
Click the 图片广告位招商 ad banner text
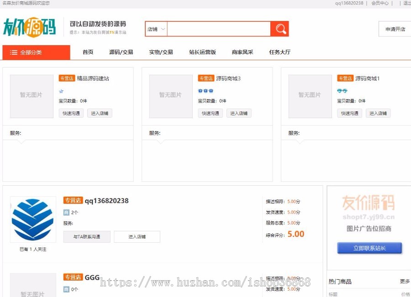[369, 229]
